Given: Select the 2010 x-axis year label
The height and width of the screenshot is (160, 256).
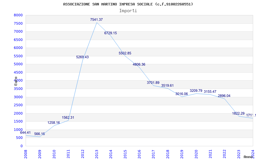Looking at the screenshot, I should [54, 154].
